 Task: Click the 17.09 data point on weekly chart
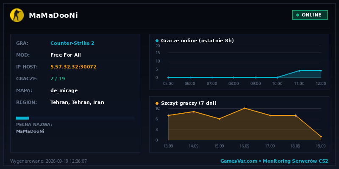point(270,115)
